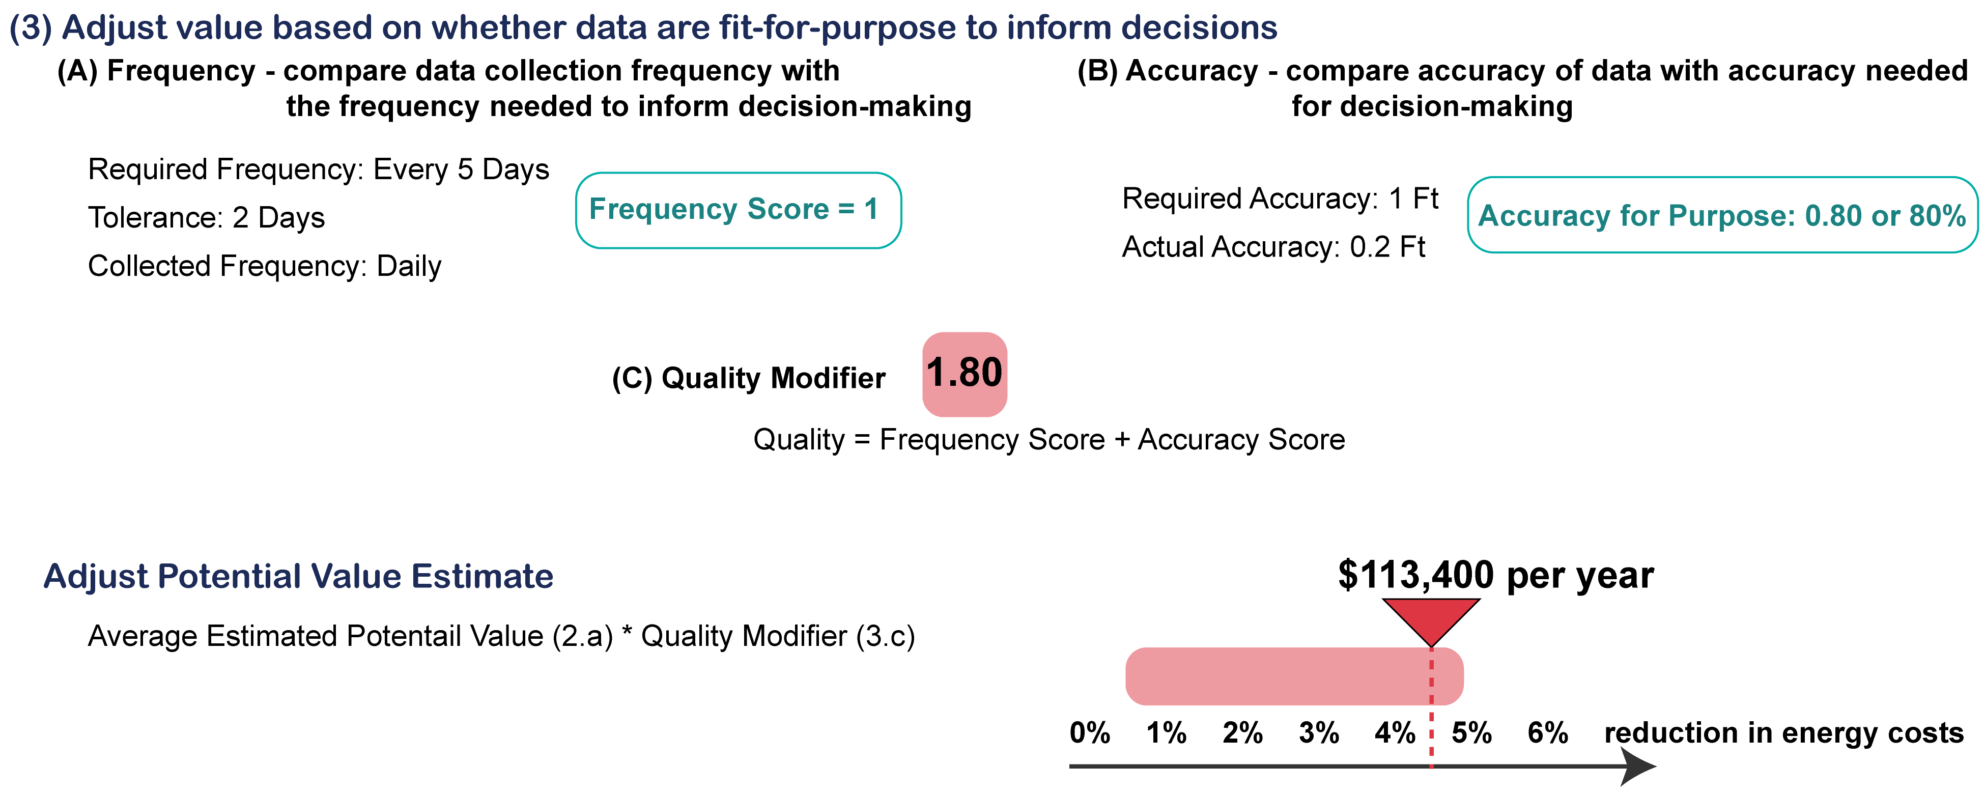This screenshot has width=1985, height=793.
Task: Click the Accuracy for Purpose 80% box
Action: pyautogui.click(x=1722, y=215)
